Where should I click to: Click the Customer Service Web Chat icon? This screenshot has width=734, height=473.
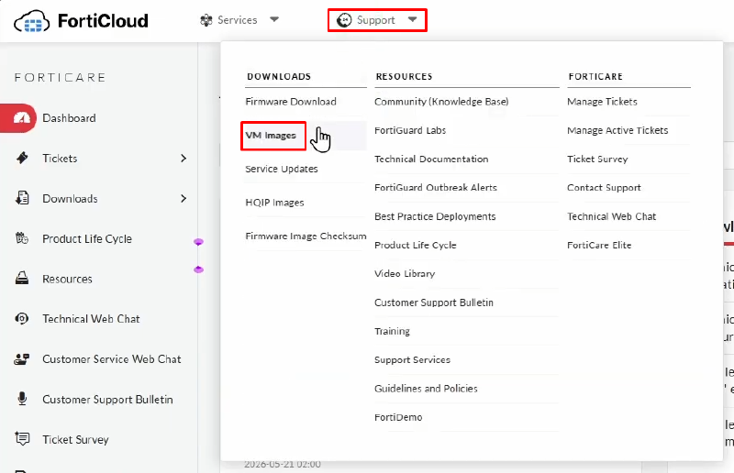(22, 358)
